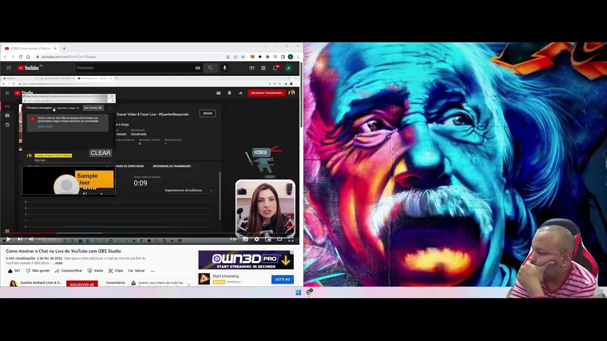Viewport: 607px width, 341px height.
Task: Expand description with ...mais
Action: pos(57,263)
